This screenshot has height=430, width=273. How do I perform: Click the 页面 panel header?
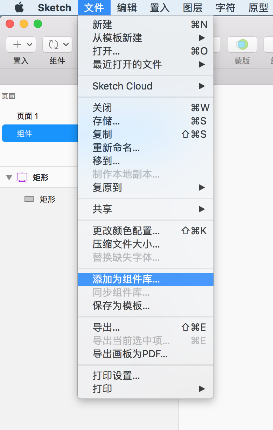(8, 96)
